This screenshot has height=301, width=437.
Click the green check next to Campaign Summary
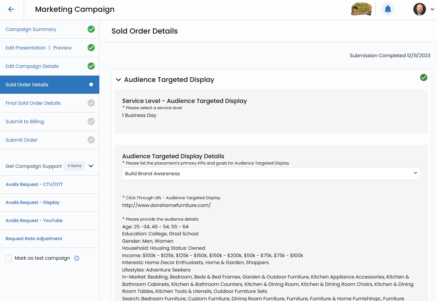click(91, 29)
